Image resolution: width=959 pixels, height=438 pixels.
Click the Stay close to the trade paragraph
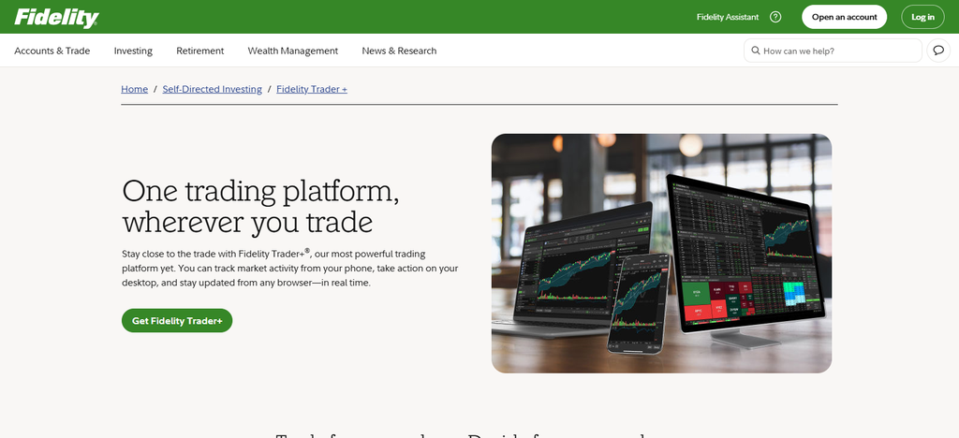290,269
